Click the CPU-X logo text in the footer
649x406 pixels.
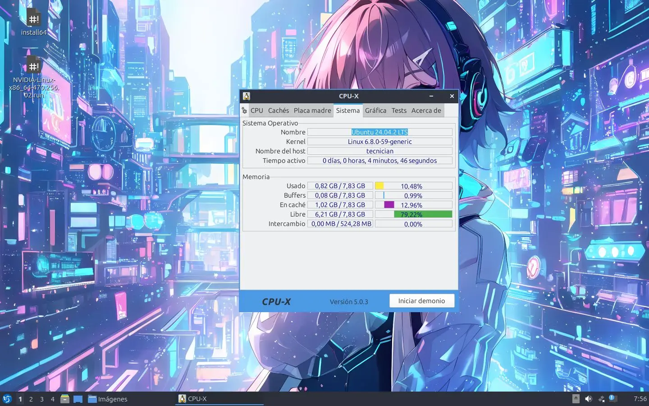click(276, 302)
